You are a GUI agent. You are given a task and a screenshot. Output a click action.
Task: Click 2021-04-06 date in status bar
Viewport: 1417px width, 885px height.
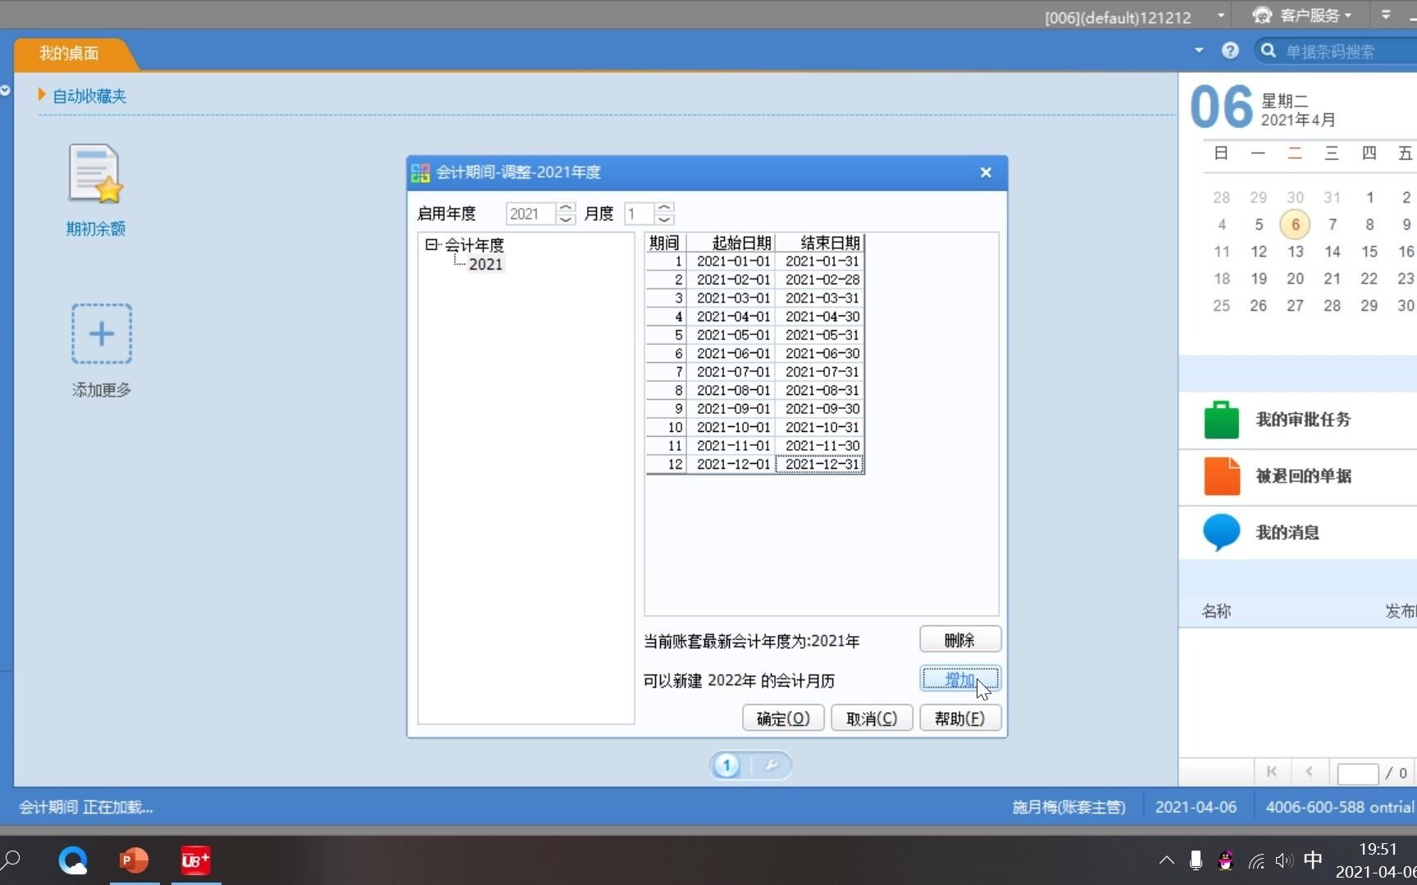click(x=1196, y=807)
